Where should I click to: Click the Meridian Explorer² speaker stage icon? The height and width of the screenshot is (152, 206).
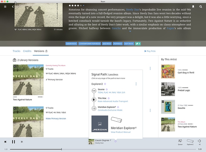pos(94,109)
